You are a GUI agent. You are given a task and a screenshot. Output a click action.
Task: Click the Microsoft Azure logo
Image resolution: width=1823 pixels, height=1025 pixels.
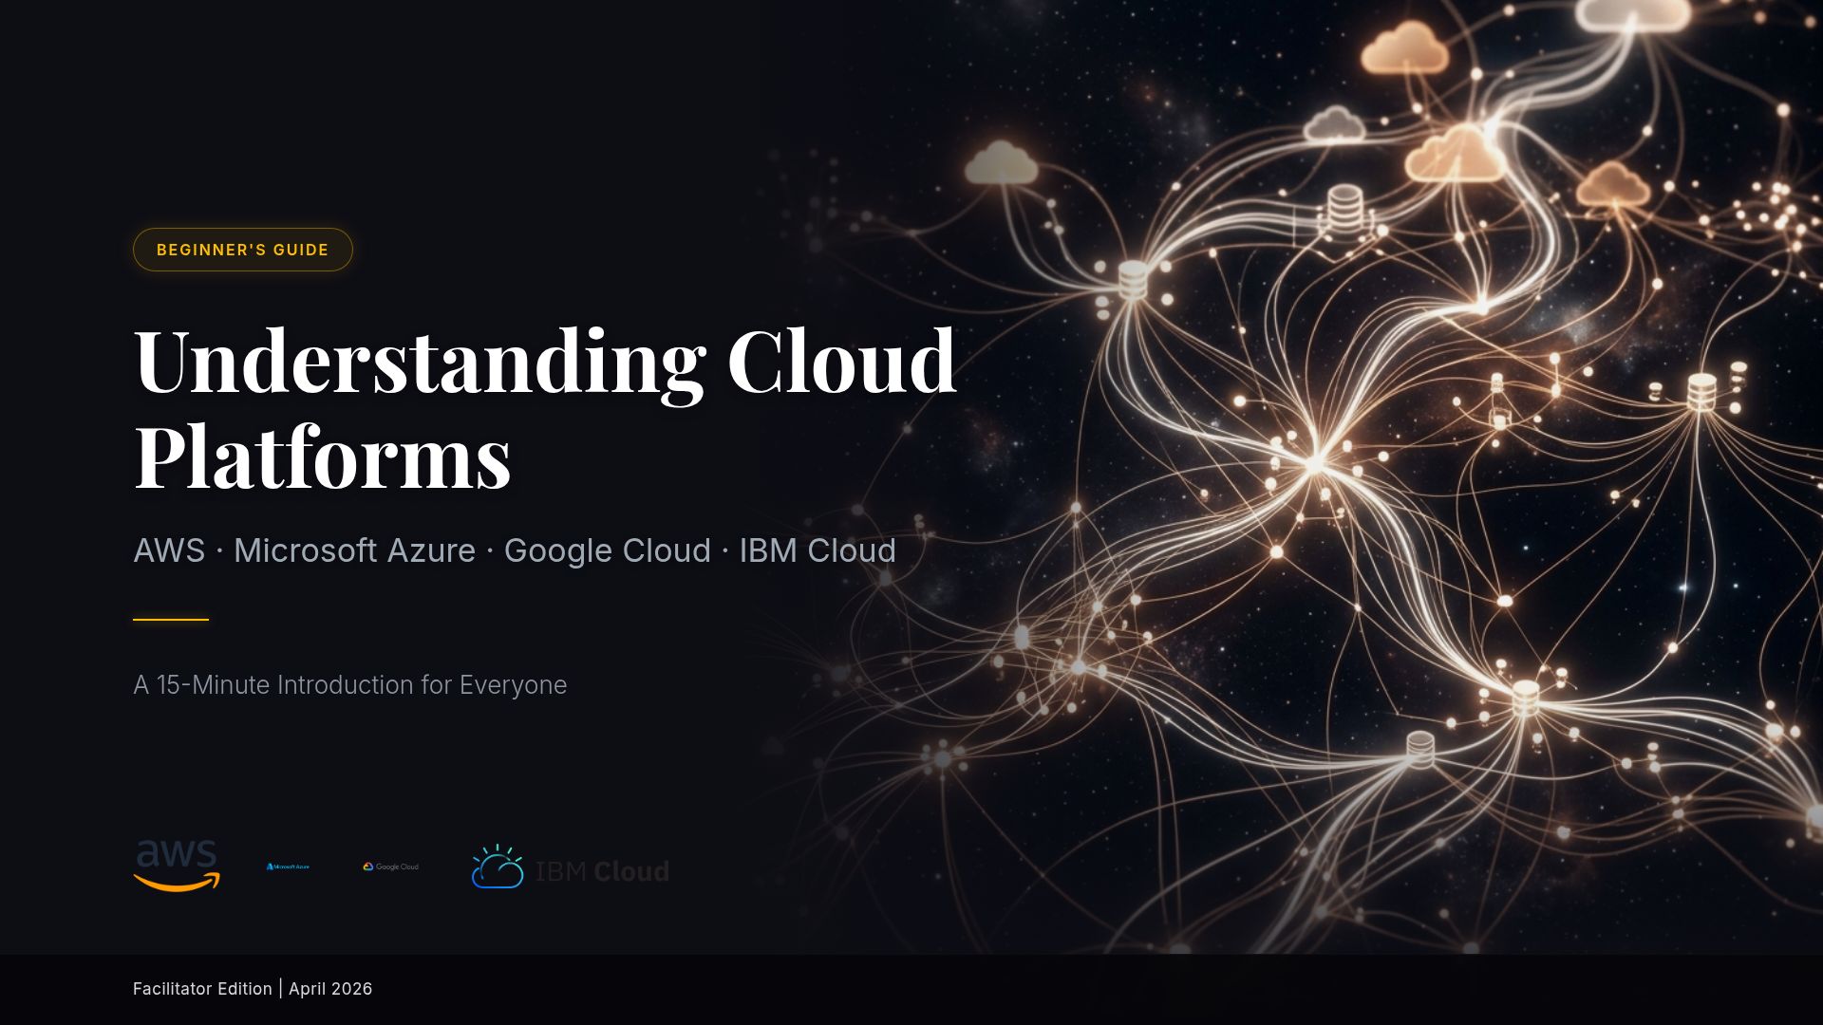(288, 867)
